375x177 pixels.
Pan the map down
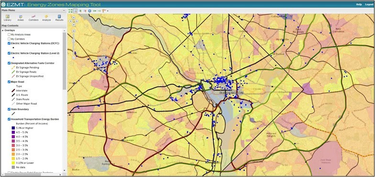pos(74,25)
